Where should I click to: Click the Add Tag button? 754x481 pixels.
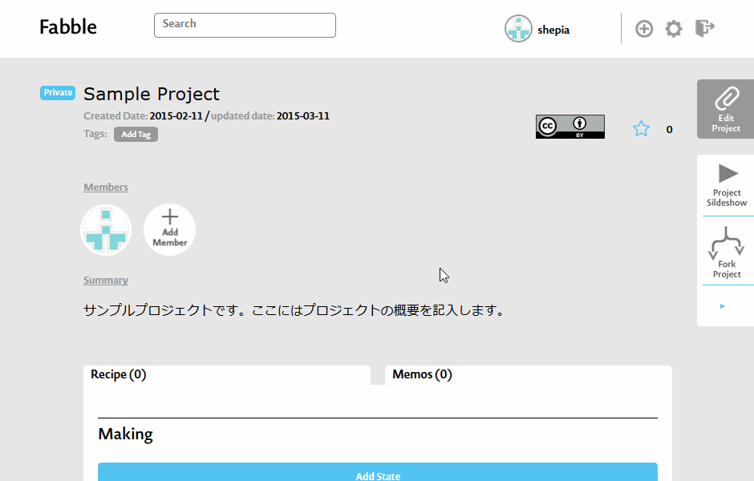[136, 135]
